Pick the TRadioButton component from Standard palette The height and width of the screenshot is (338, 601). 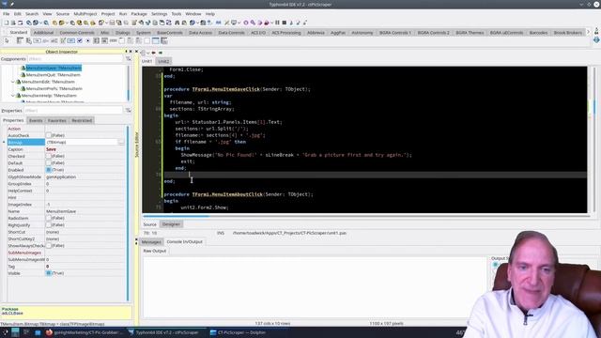tap(87, 40)
